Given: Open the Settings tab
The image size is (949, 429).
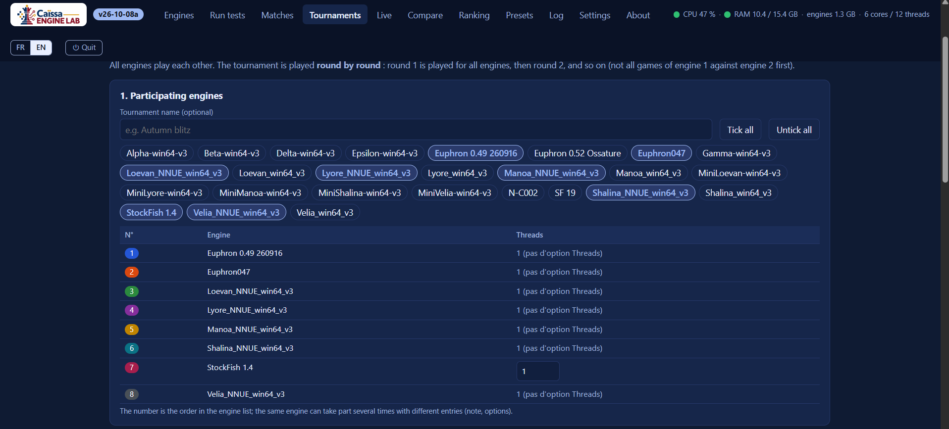Looking at the screenshot, I should (x=594, y=15).
